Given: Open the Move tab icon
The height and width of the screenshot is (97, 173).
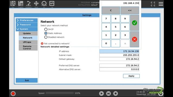Looking at the screenshot, I should tap(36, 4).
